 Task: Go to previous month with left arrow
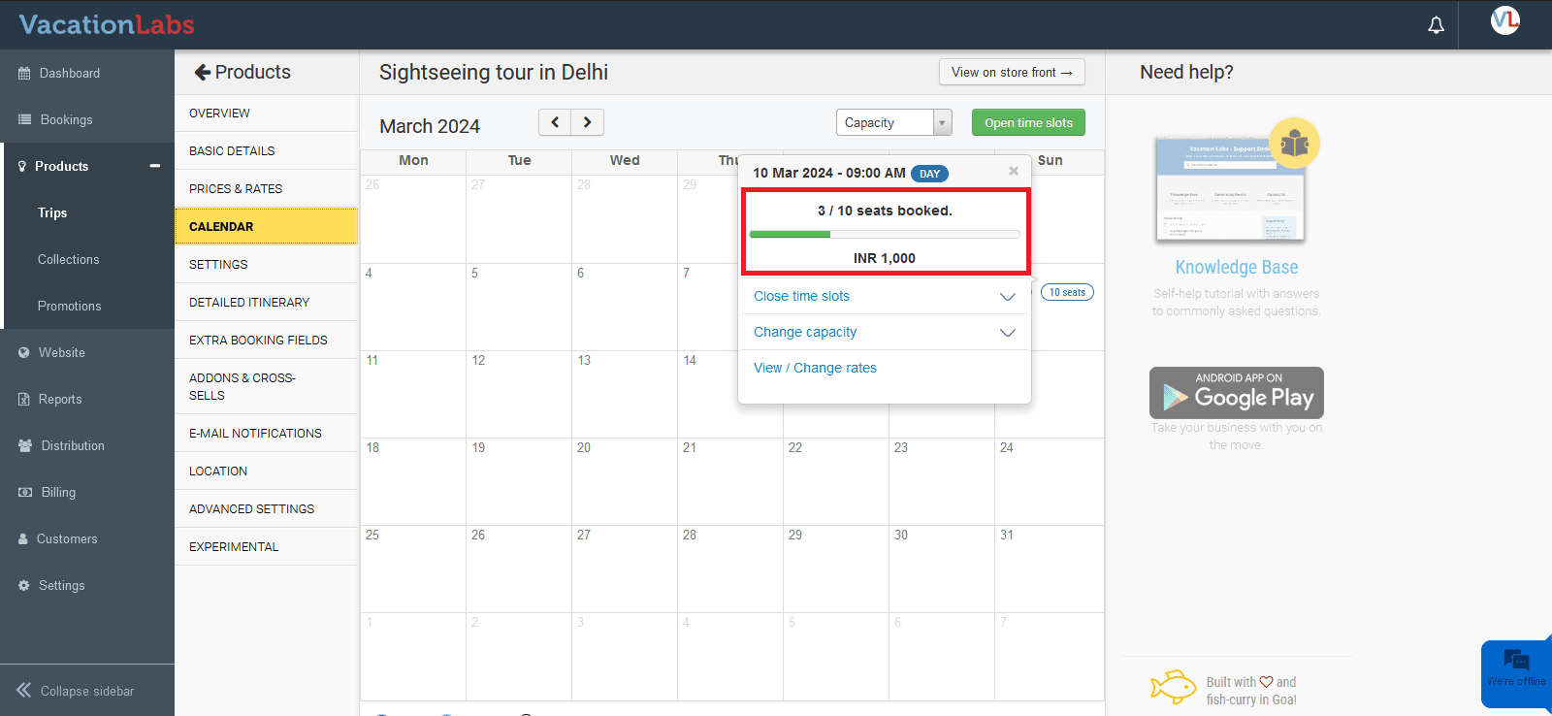click(x=555, y=122)
